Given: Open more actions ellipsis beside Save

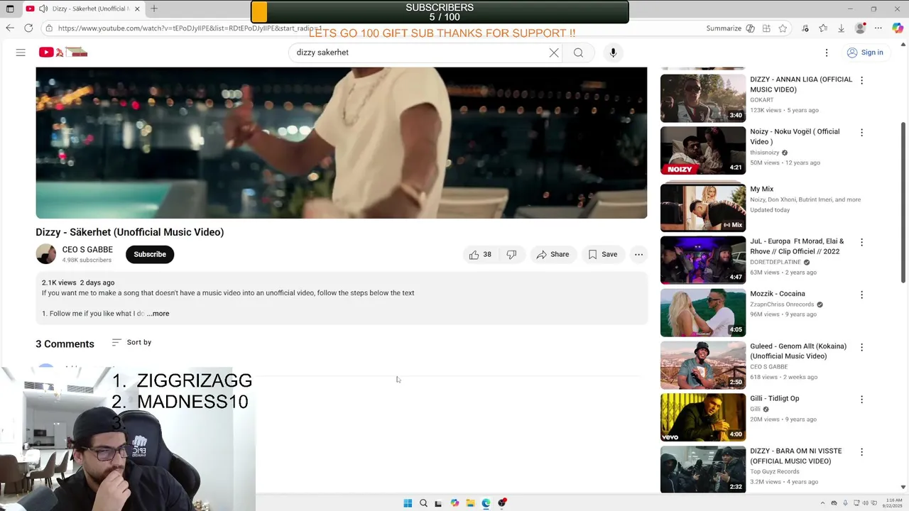Looking at the screenshot, I should click(638, 254).
